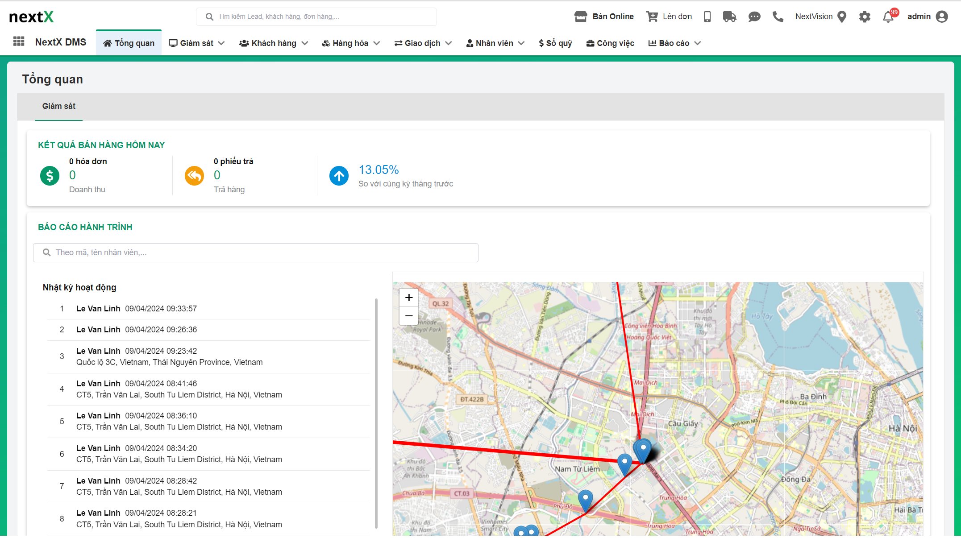This screenshot has width=961, height=538.
Task: Open the settings gear icon
Action: click(865, 16)
